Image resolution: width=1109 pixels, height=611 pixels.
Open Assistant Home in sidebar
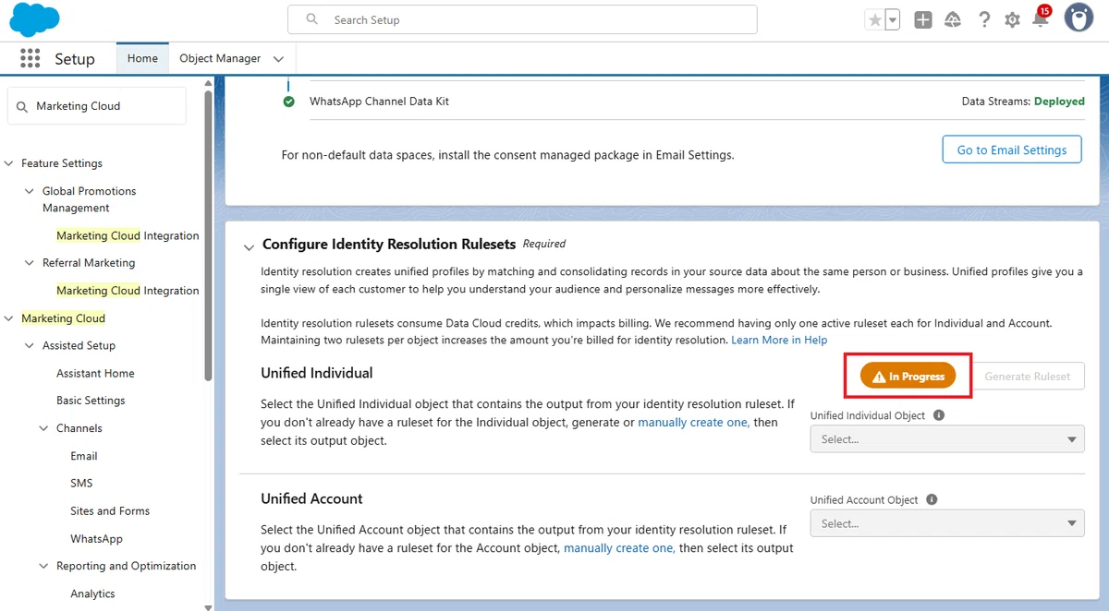(95, 373)
